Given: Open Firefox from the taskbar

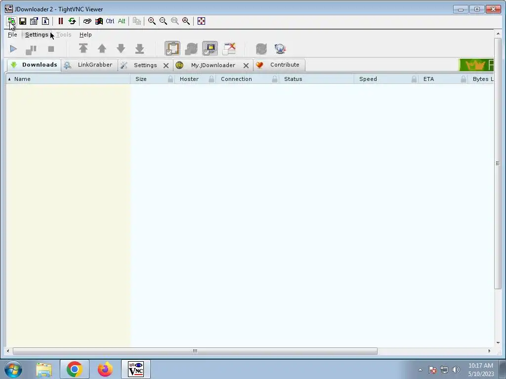Looking at the screenshot, I should pyautogui.click(x=105, y=369).
